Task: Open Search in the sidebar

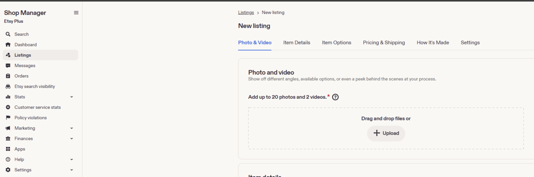Action: (x=40, y=34)
